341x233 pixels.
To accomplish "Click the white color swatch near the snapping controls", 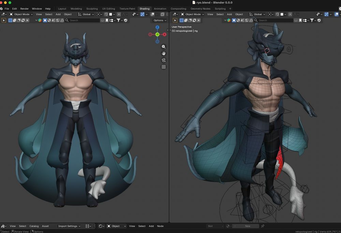I will click(x=110, y=14).
